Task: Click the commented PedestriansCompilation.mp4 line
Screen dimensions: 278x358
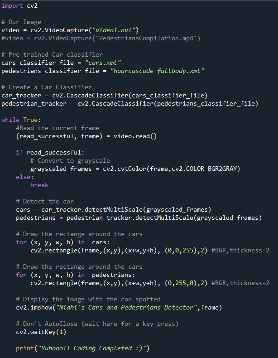Action: pos(101,38)
